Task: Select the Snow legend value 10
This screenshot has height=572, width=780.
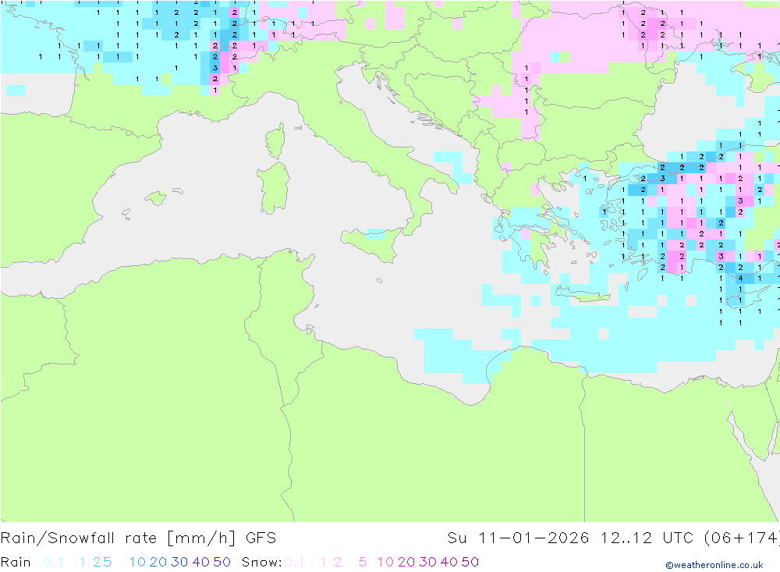Action: tap(385, 562)
